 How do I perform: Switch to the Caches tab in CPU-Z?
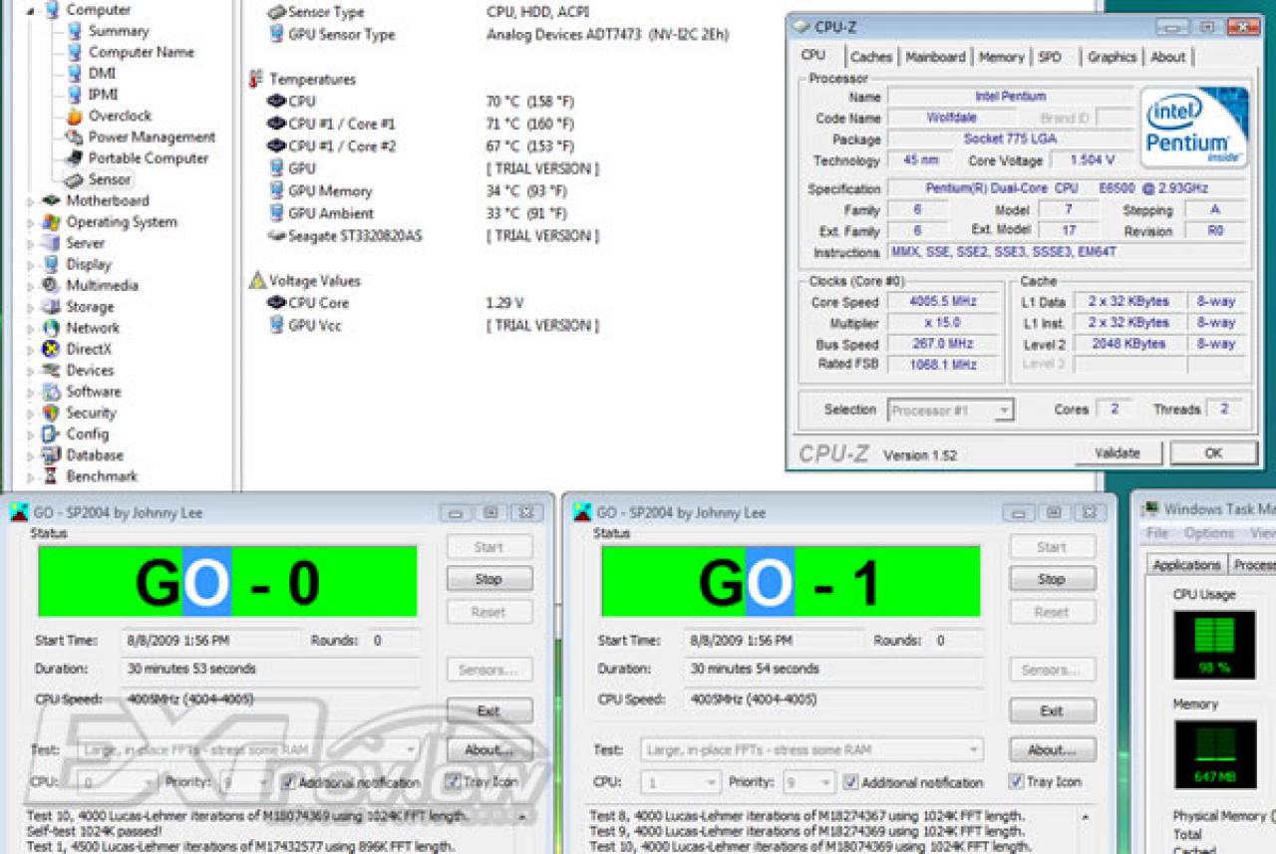tap(871, 57)
